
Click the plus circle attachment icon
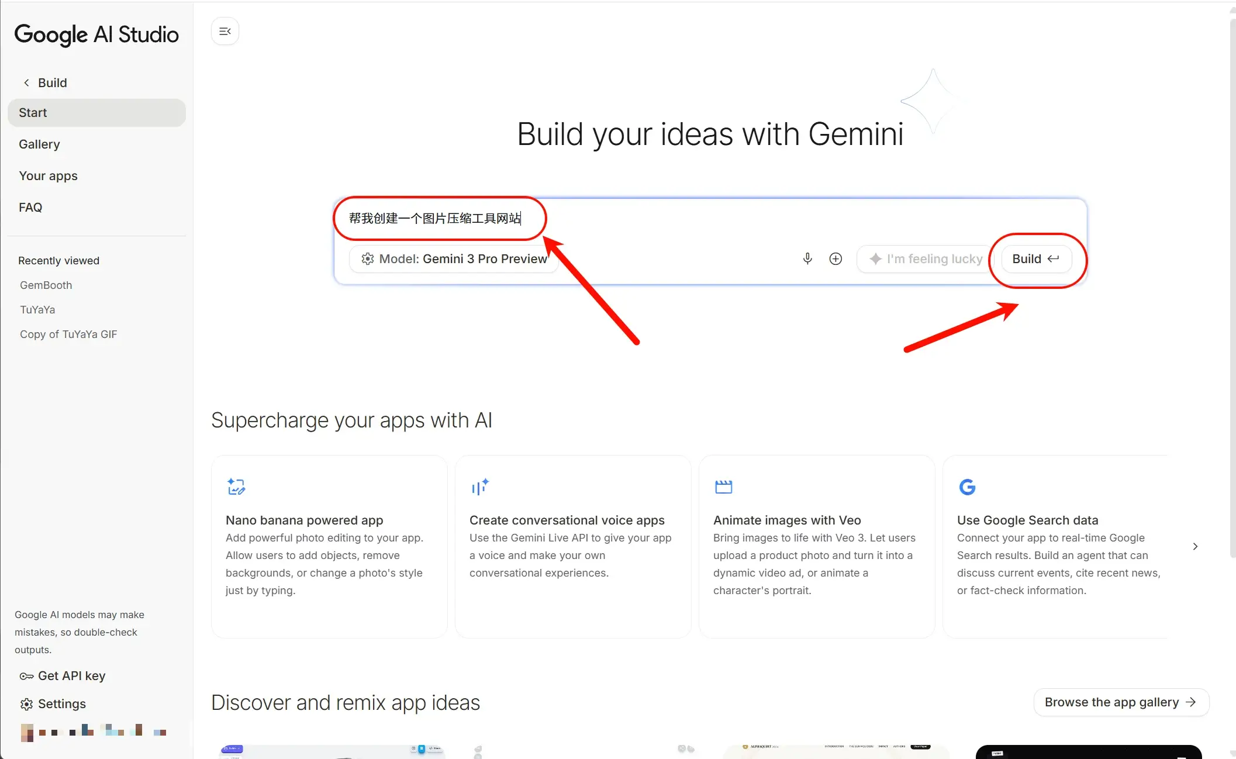coord(835,258)
